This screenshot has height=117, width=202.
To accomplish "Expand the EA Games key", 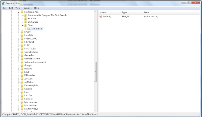I will [22, 22].
